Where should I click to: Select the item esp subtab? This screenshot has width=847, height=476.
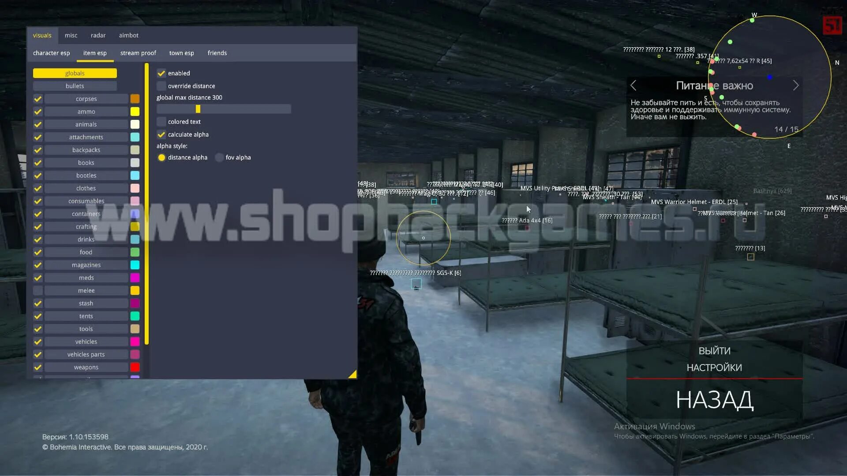click(x=95, y=53)
